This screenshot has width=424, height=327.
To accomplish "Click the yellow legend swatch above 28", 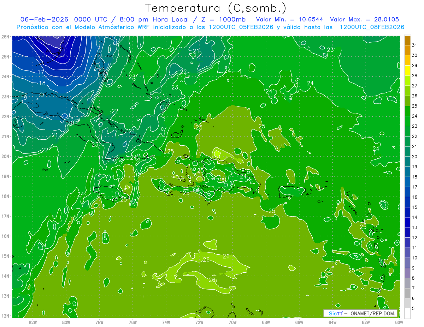I will [x=407, y=71].
